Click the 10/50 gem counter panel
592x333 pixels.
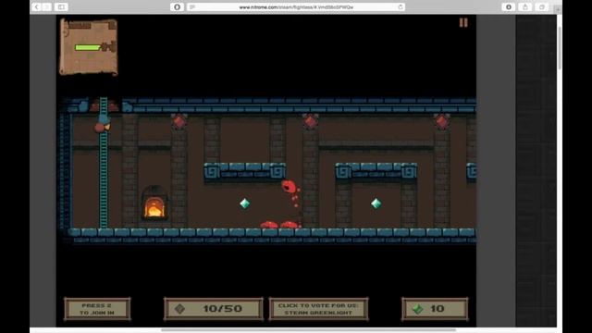coord(214,309)
